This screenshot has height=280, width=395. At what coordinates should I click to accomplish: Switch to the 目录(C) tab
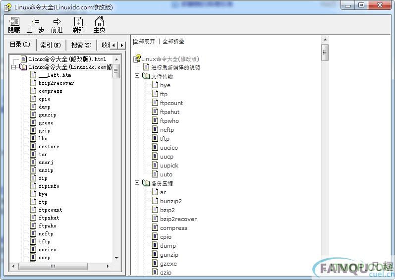[20, 44]
